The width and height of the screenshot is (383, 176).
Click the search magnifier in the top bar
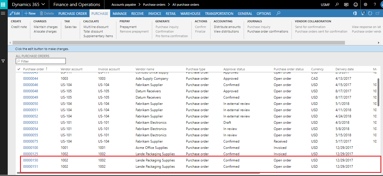tap(337, 4)
